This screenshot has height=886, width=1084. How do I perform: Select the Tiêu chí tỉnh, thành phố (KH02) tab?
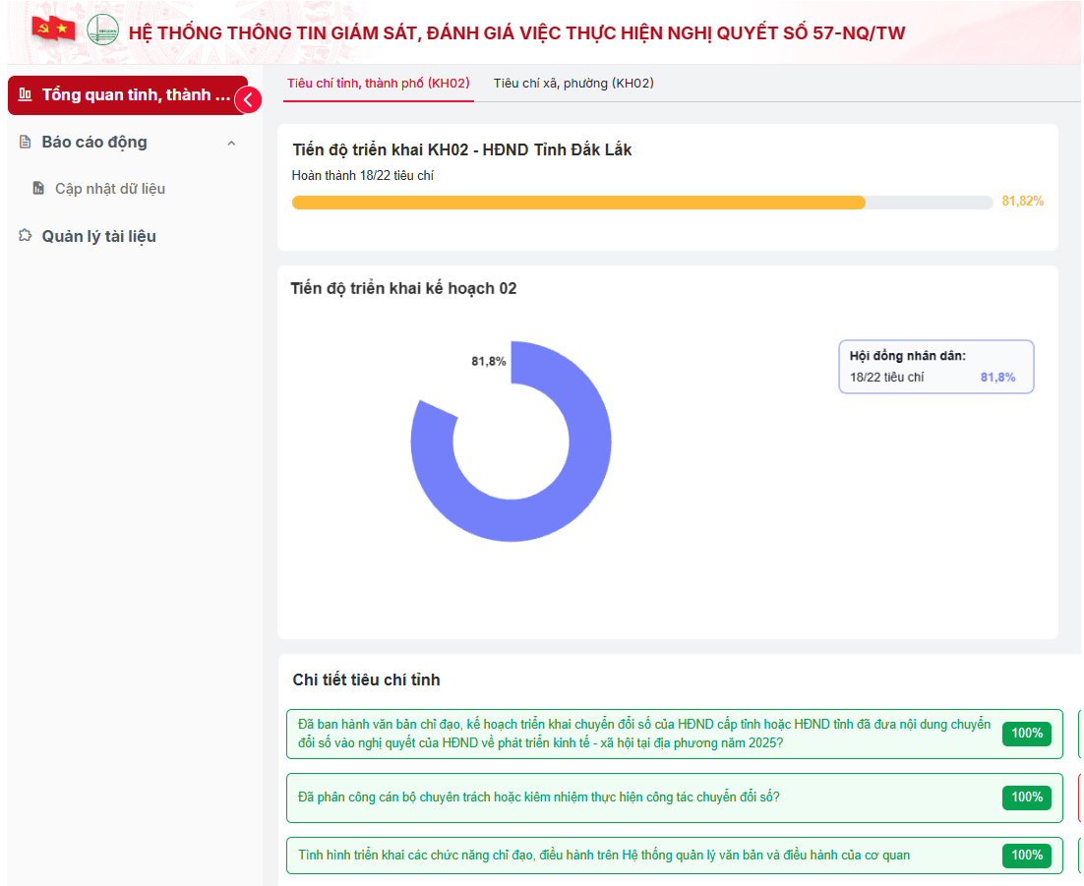378,84
